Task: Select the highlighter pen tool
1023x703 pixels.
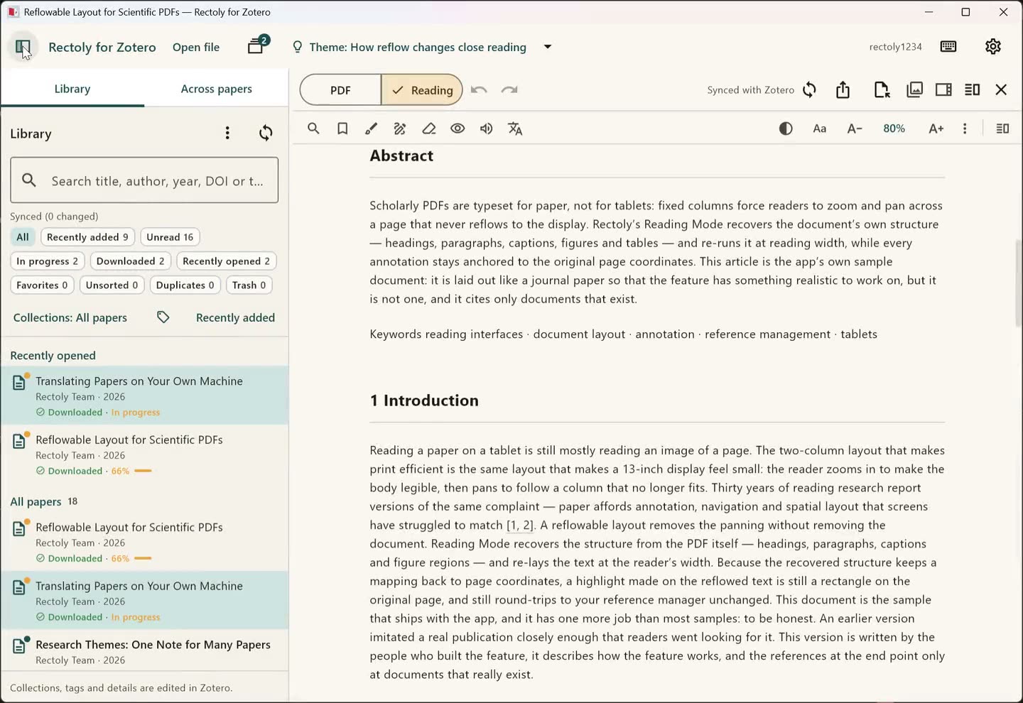Action: pos(371,129)
